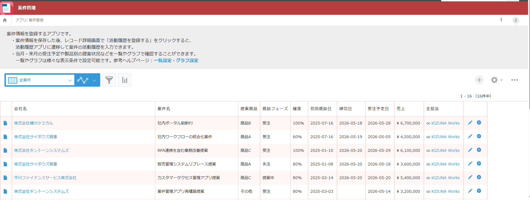Image resolution: width=530 pixels, height=200 pixels.
Task: Delete the 案件管理アプリ再構築提案 record
Action: click(479, 191)
